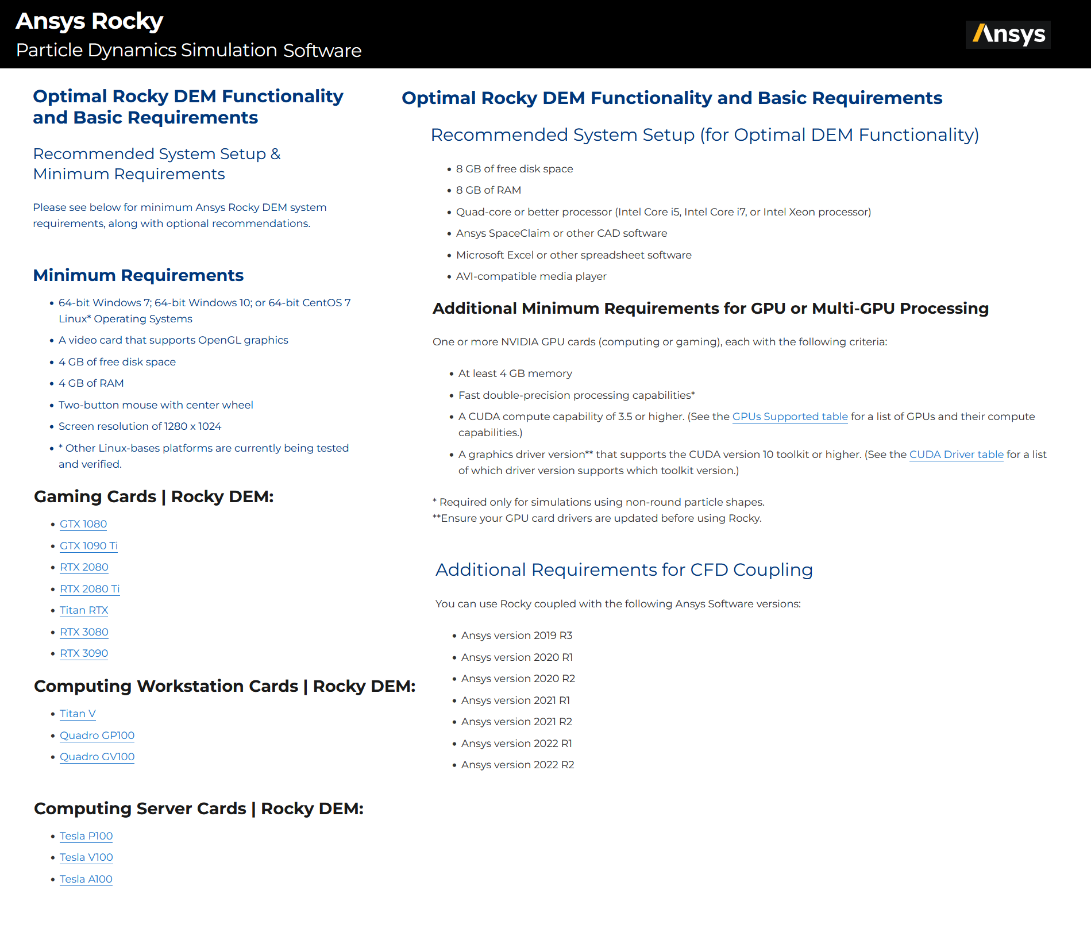Click '4 GB of free disk space' item
Screen dimensions: 1091x928
tap(117, 362)
